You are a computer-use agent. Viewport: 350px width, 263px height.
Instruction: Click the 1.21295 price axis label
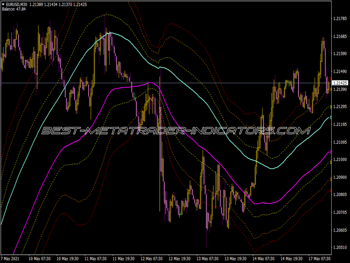click(340, 107)
